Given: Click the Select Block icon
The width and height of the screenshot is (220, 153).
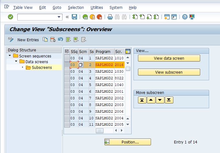Looking at the screenshot, I should coord(76,40).
